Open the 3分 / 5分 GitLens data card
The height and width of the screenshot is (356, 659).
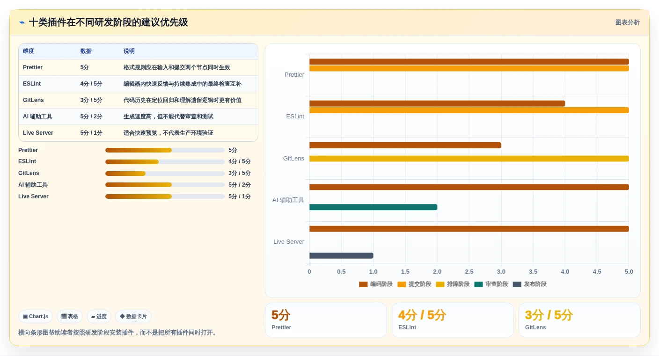click(x=579, y=320)
